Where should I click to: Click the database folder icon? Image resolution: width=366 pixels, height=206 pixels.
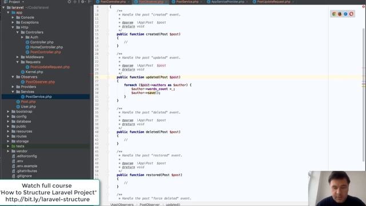13,121
